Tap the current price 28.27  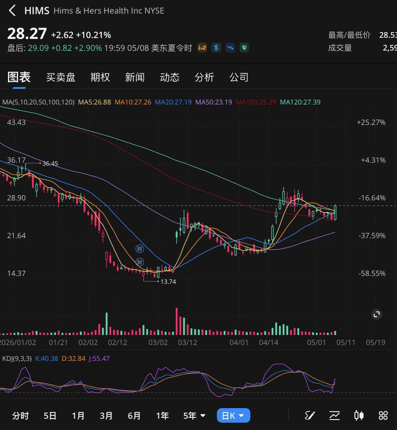[x=27, y=34]
